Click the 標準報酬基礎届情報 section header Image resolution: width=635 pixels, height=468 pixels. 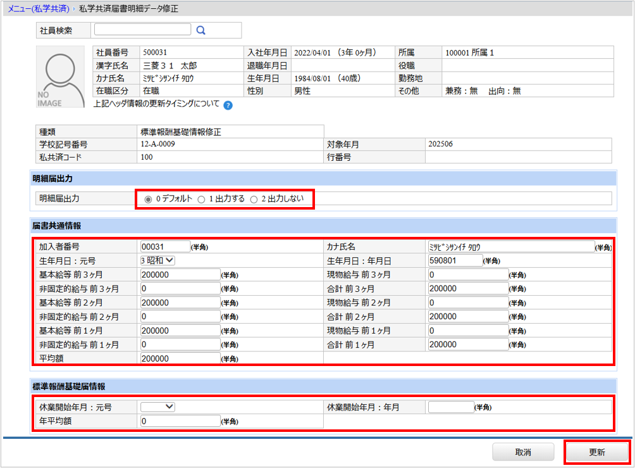pyautogui.click(x=324, y=386)
